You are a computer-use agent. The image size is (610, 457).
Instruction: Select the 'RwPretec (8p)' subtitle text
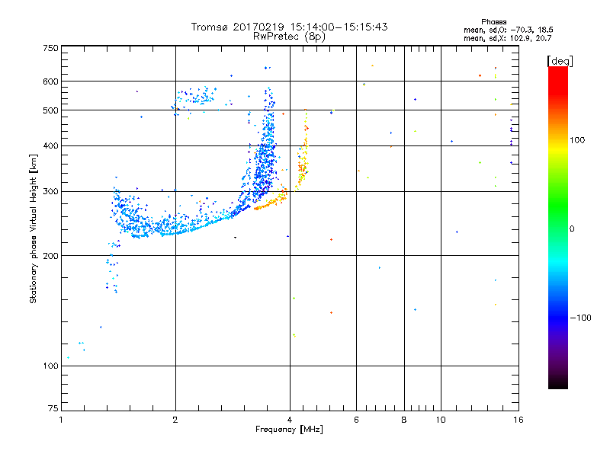click(289, 37)
